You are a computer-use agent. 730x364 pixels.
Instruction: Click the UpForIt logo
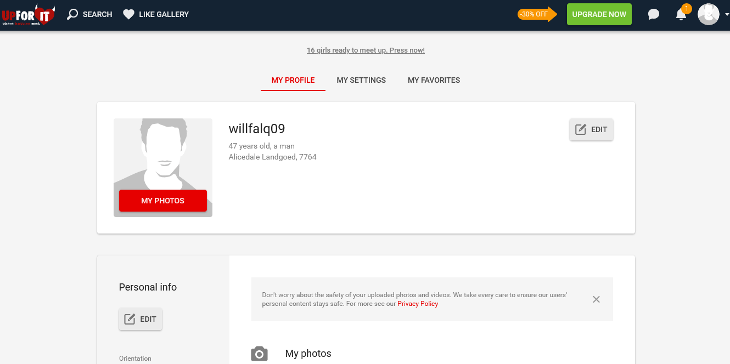point(29,15)
